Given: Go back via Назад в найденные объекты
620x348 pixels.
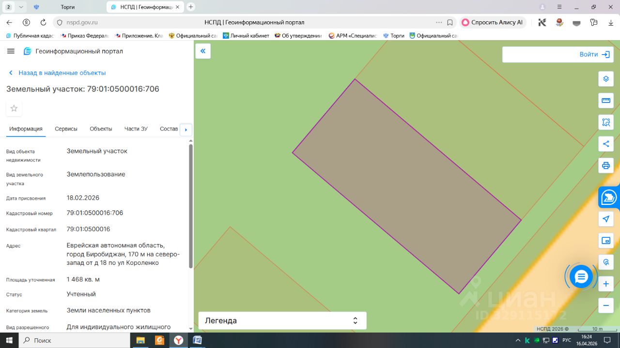Looking at the screenshot, I should 58,73.
